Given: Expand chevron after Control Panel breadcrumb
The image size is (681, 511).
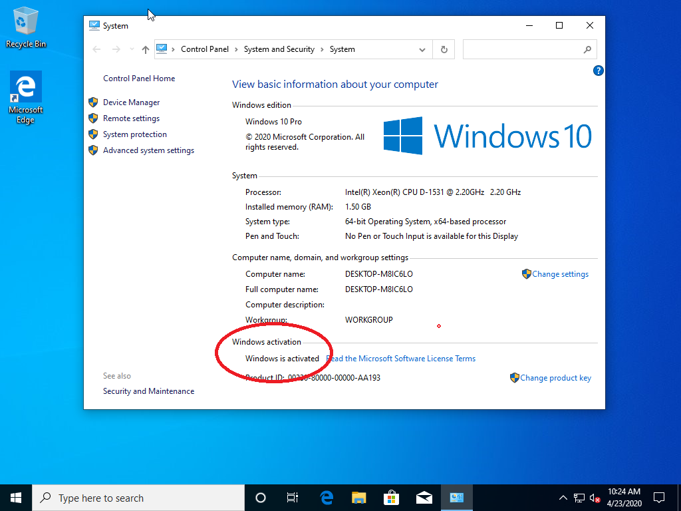Looking at the screenshot, I should click(236, 49).
